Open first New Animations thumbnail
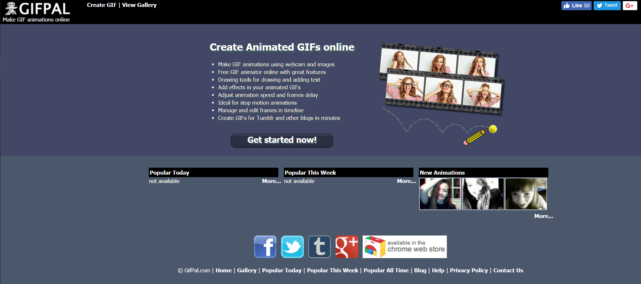This screenshot has height=284, width=641. (440, 194)
